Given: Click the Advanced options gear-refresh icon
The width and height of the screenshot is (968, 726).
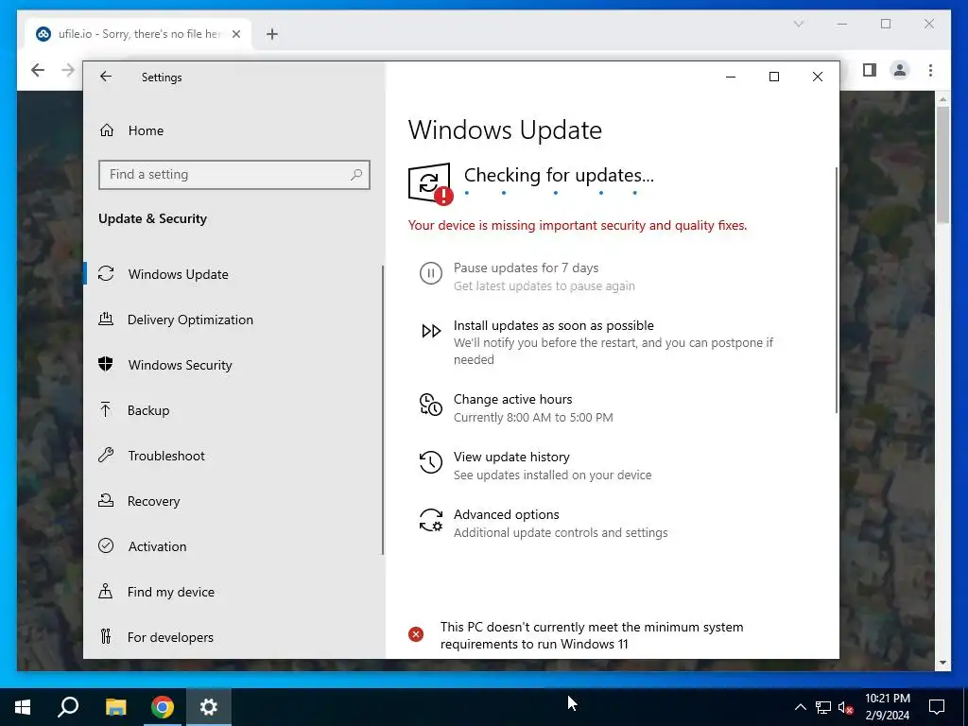Looking at the screenshot, I should [431, 521].
